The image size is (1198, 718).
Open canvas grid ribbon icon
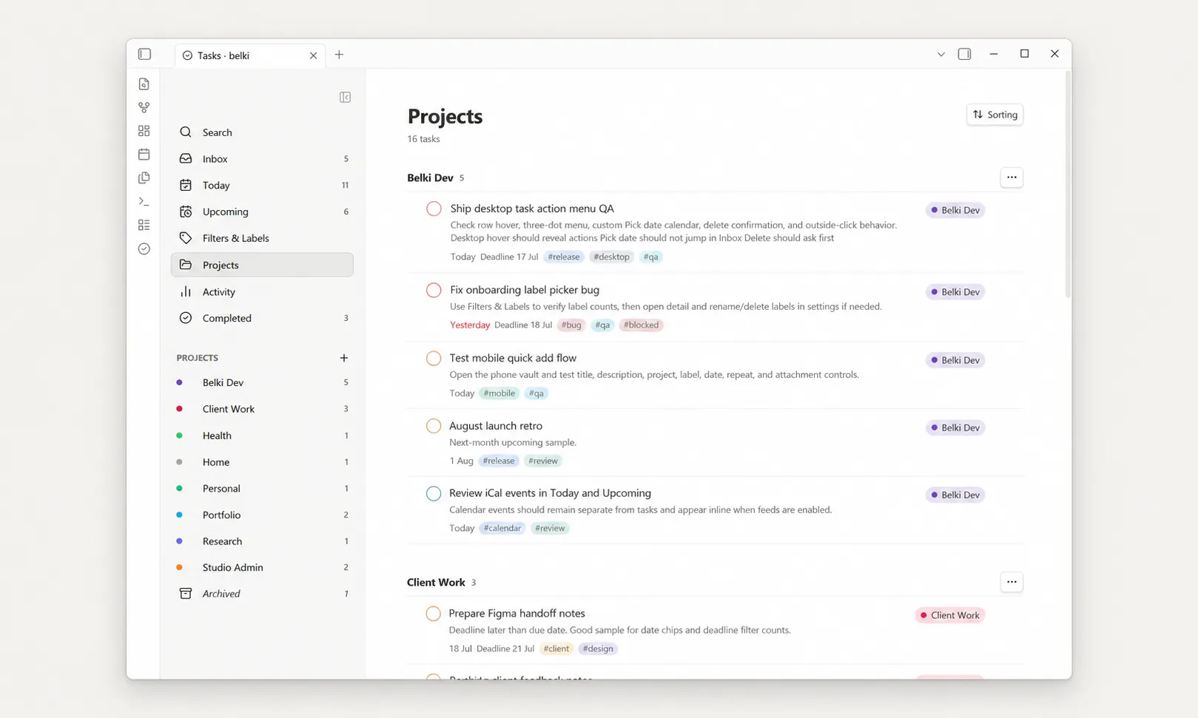click(x=144, y=131)
